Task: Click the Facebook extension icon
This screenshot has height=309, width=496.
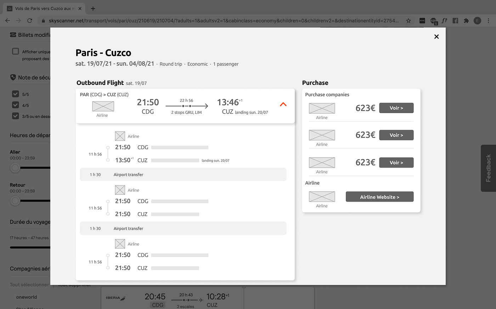Action: point(455,21)
